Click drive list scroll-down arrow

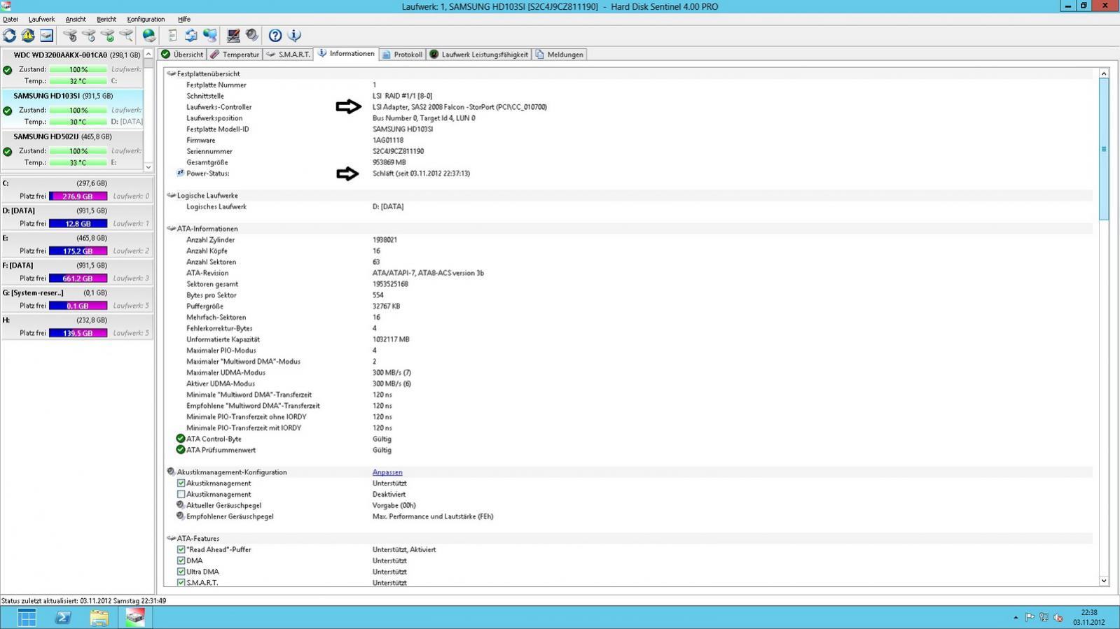[148, 167]
